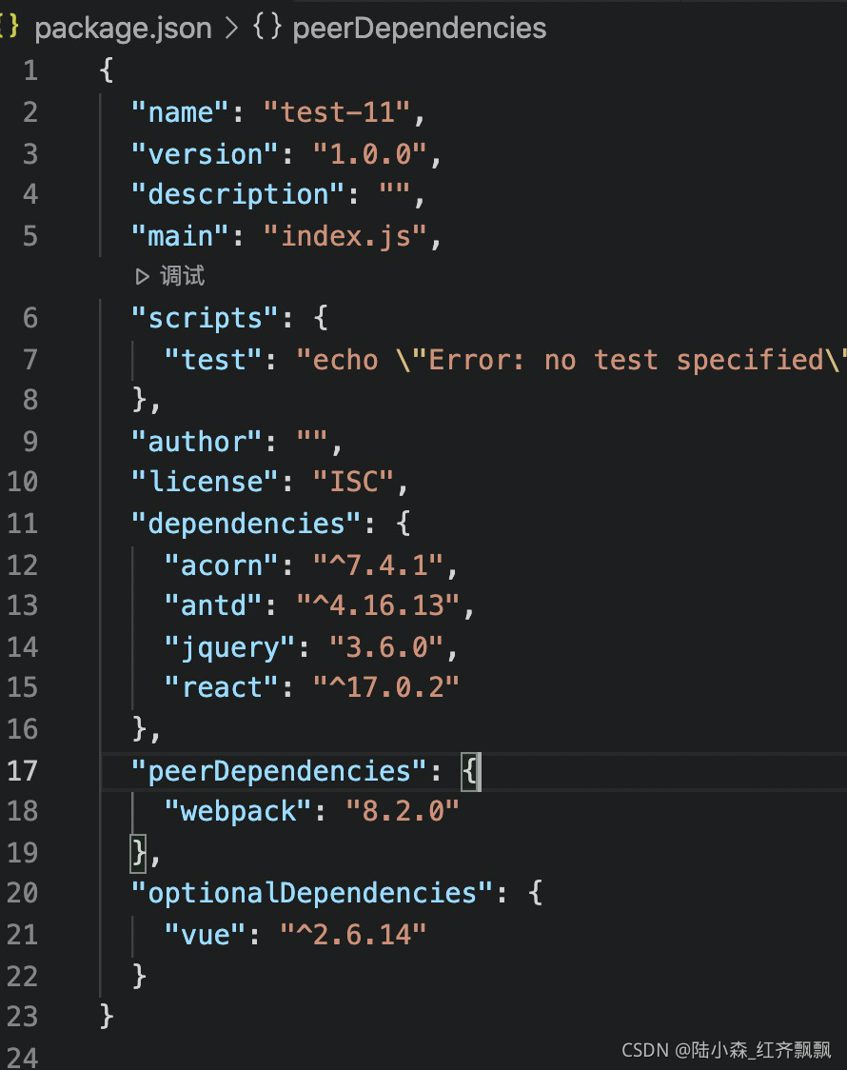Click the "antd" dependency key

pos(213,605)
